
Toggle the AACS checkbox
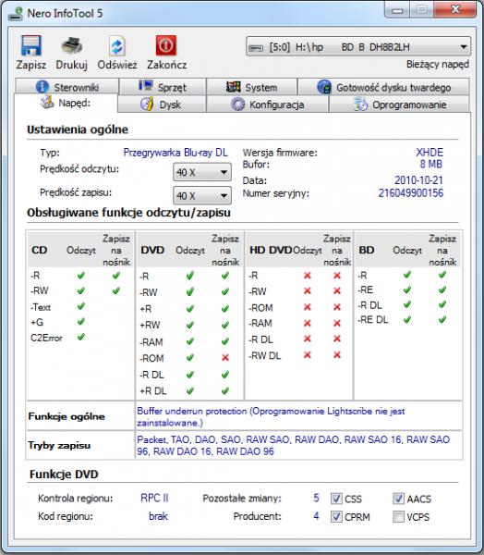click(x=398, y=499)
